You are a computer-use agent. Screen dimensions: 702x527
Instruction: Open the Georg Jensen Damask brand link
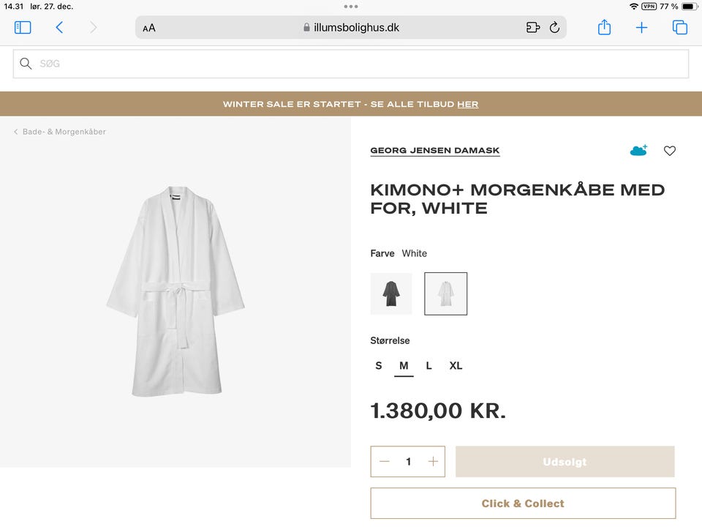click(x=435, y=151)
